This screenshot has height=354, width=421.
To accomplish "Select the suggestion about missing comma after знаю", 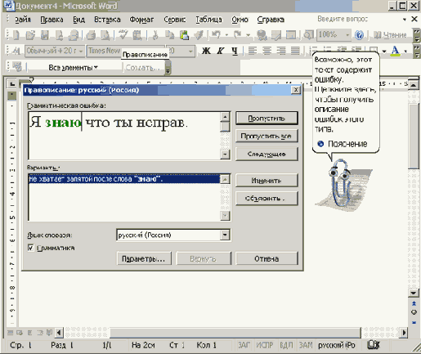I will [124, 179].
